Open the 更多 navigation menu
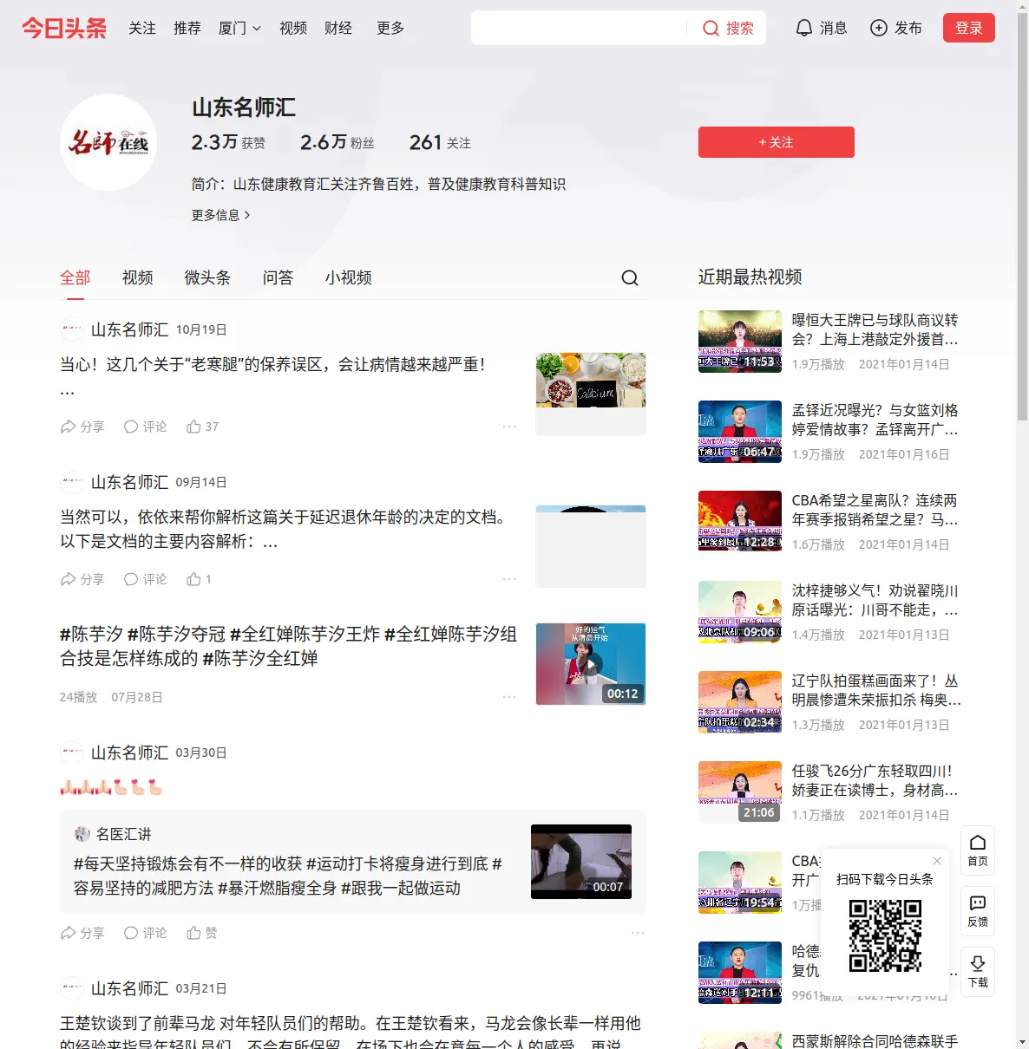This screenshot has width=1029, height=1049. pos(390,28)
